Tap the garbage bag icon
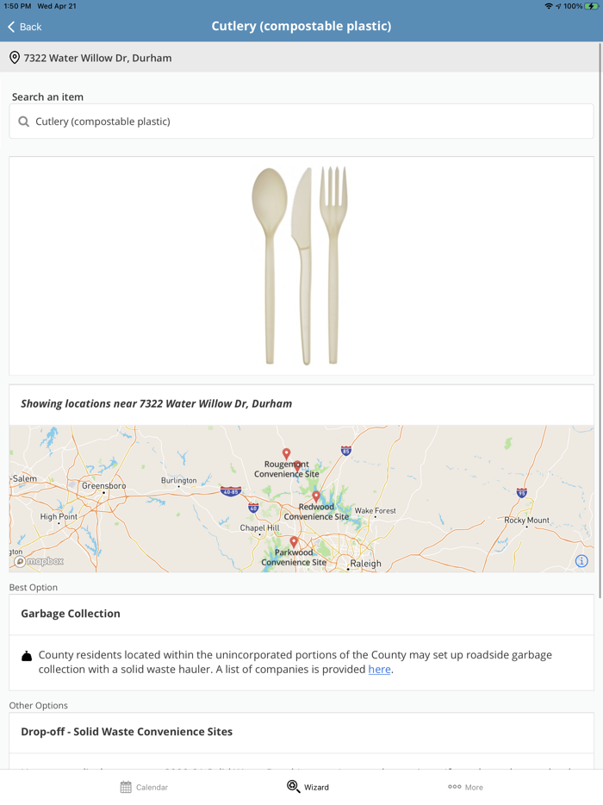The width and height of the screenshot is (603, 805). click(27, 656)
